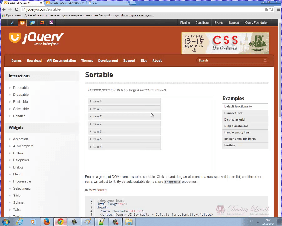Click jQuery Foundation link

point(256,23)
